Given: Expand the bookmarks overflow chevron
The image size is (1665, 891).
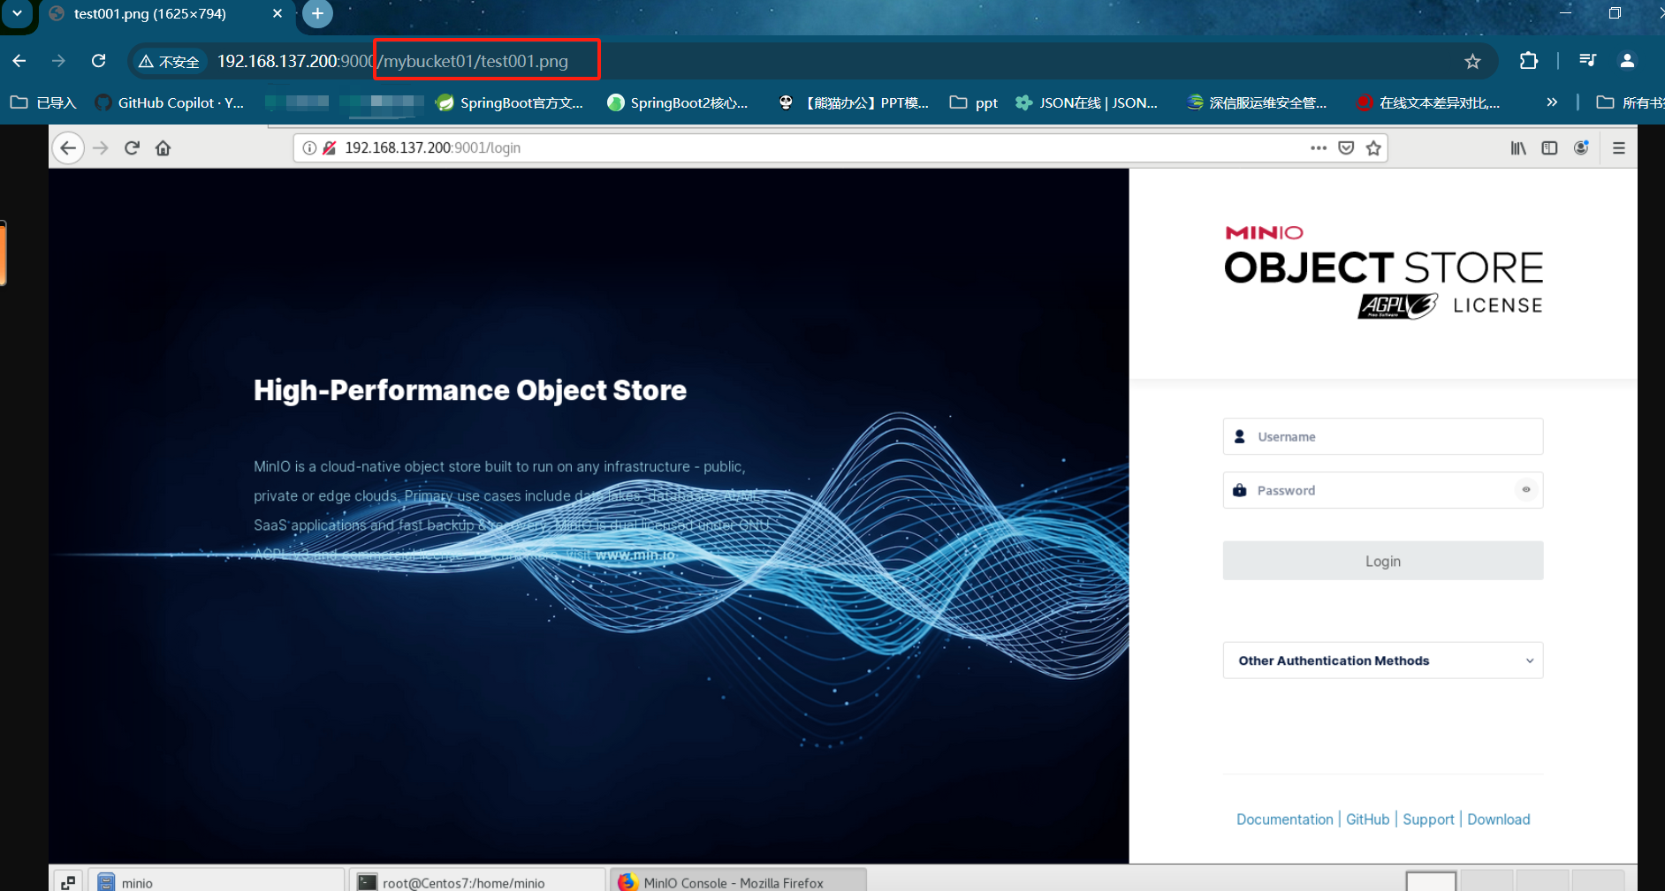Looking at the screenshot, I should [1552, 102].
